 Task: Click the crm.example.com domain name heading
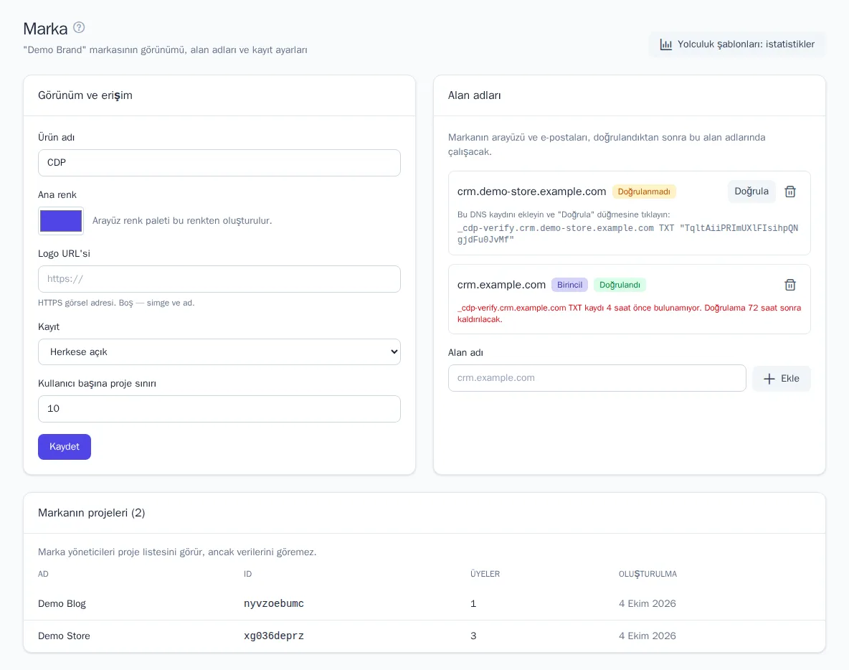tap(501, 285)
